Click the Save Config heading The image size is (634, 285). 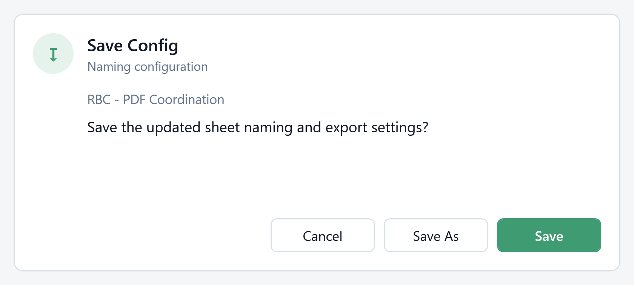132,46
